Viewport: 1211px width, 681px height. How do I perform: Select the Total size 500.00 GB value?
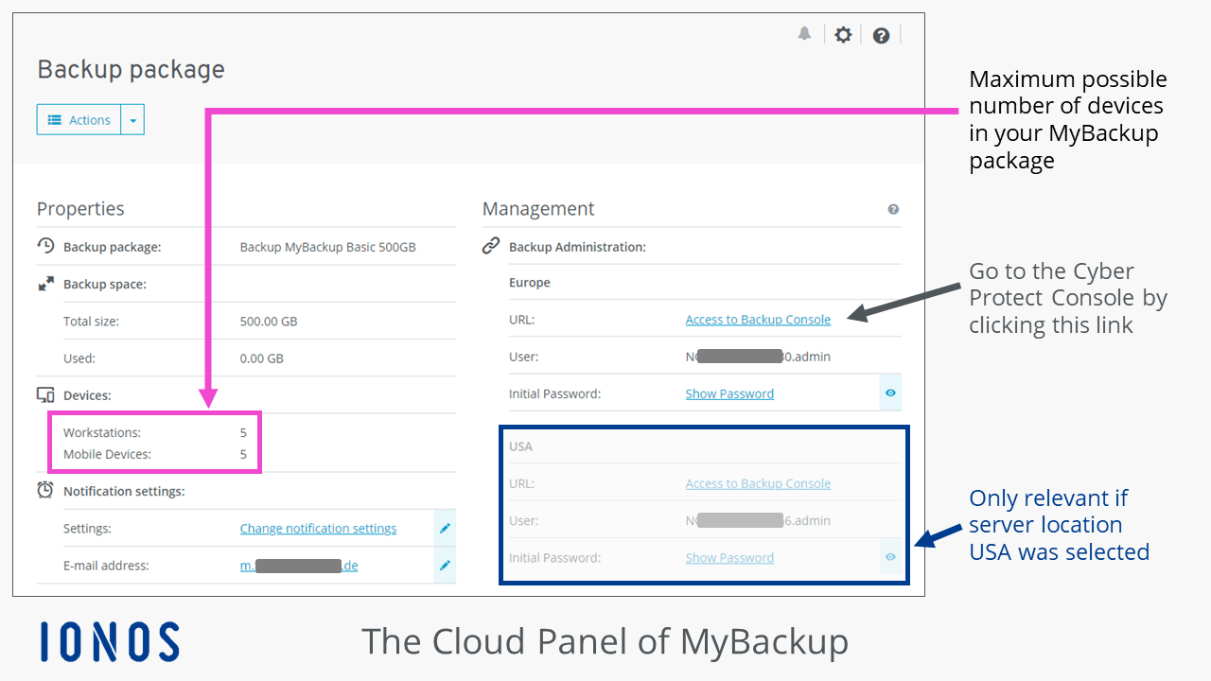[x=269, y=322]
